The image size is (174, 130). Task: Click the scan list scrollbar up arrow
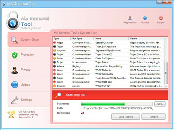(166, 39)
